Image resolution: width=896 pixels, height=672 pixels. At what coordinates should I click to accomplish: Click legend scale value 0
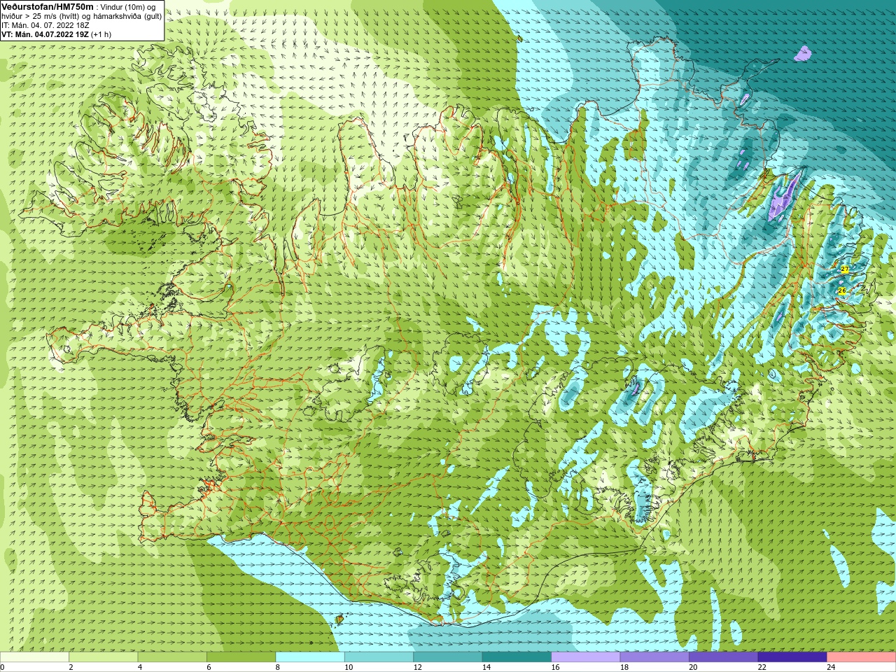pos(3,667)
